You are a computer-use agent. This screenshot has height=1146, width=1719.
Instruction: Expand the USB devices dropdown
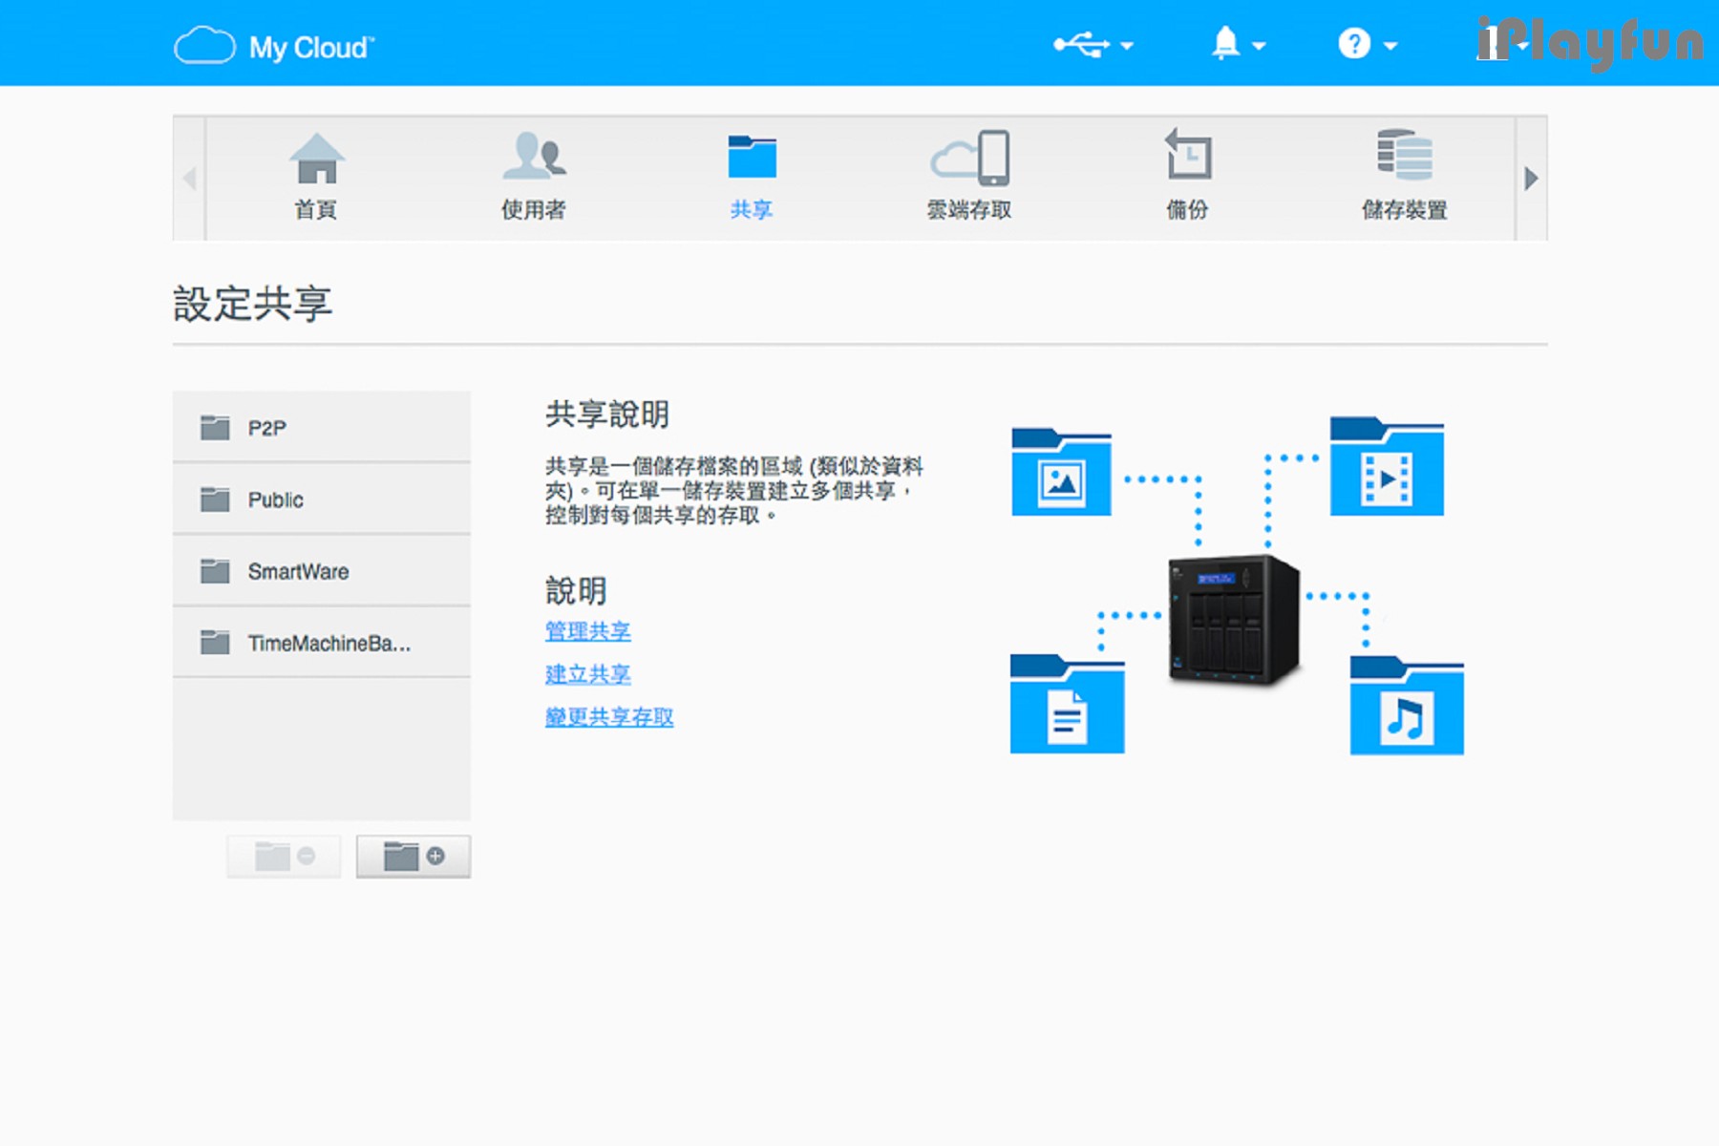(x=1093, y=45)
